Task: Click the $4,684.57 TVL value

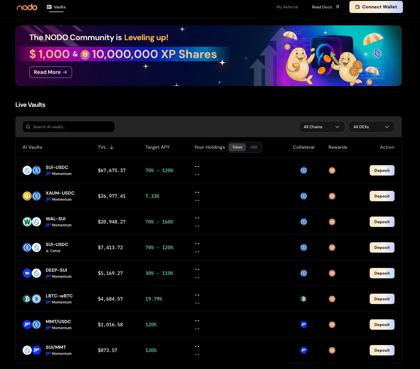Action: pyautogui.click(x=110, y=299)
